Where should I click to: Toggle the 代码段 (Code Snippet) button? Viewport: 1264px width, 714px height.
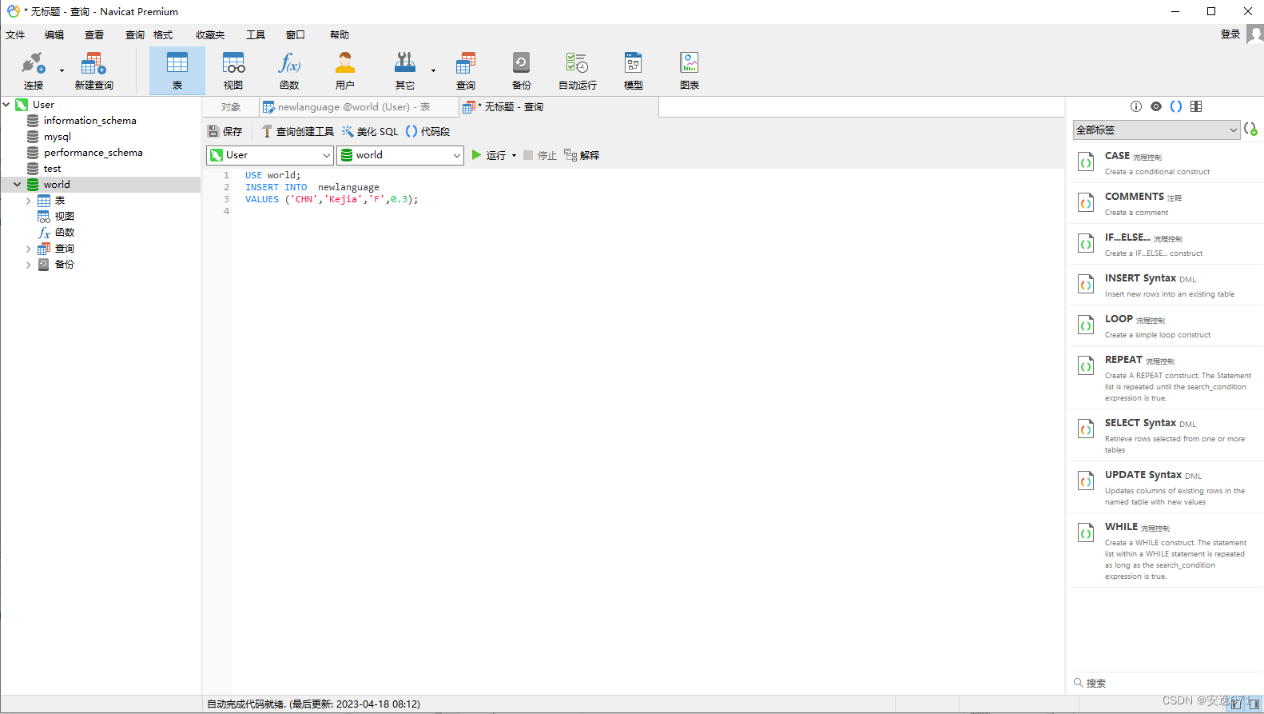pos(427,131)
